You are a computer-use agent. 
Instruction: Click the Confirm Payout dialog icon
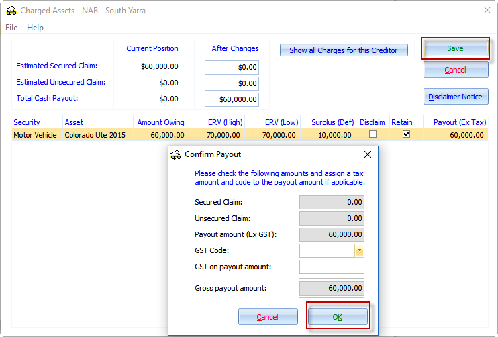[176, 154]
